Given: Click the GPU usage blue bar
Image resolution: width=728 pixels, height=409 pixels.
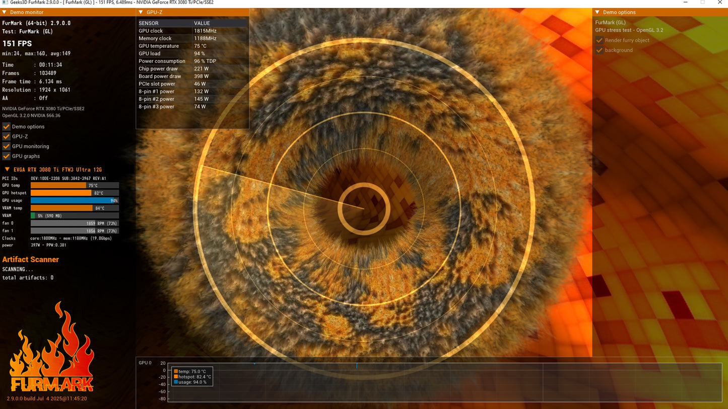Looking at the screenshot, I should 75,201.
